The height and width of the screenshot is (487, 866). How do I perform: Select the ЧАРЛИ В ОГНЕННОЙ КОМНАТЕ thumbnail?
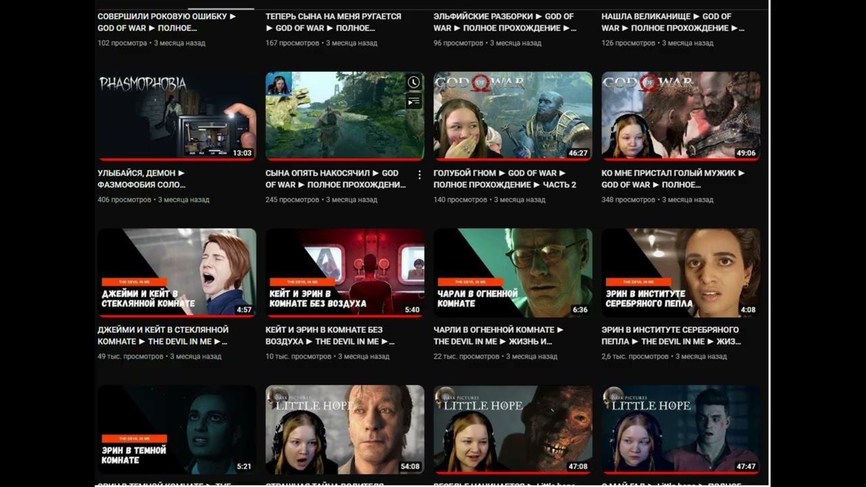(513, 273)
